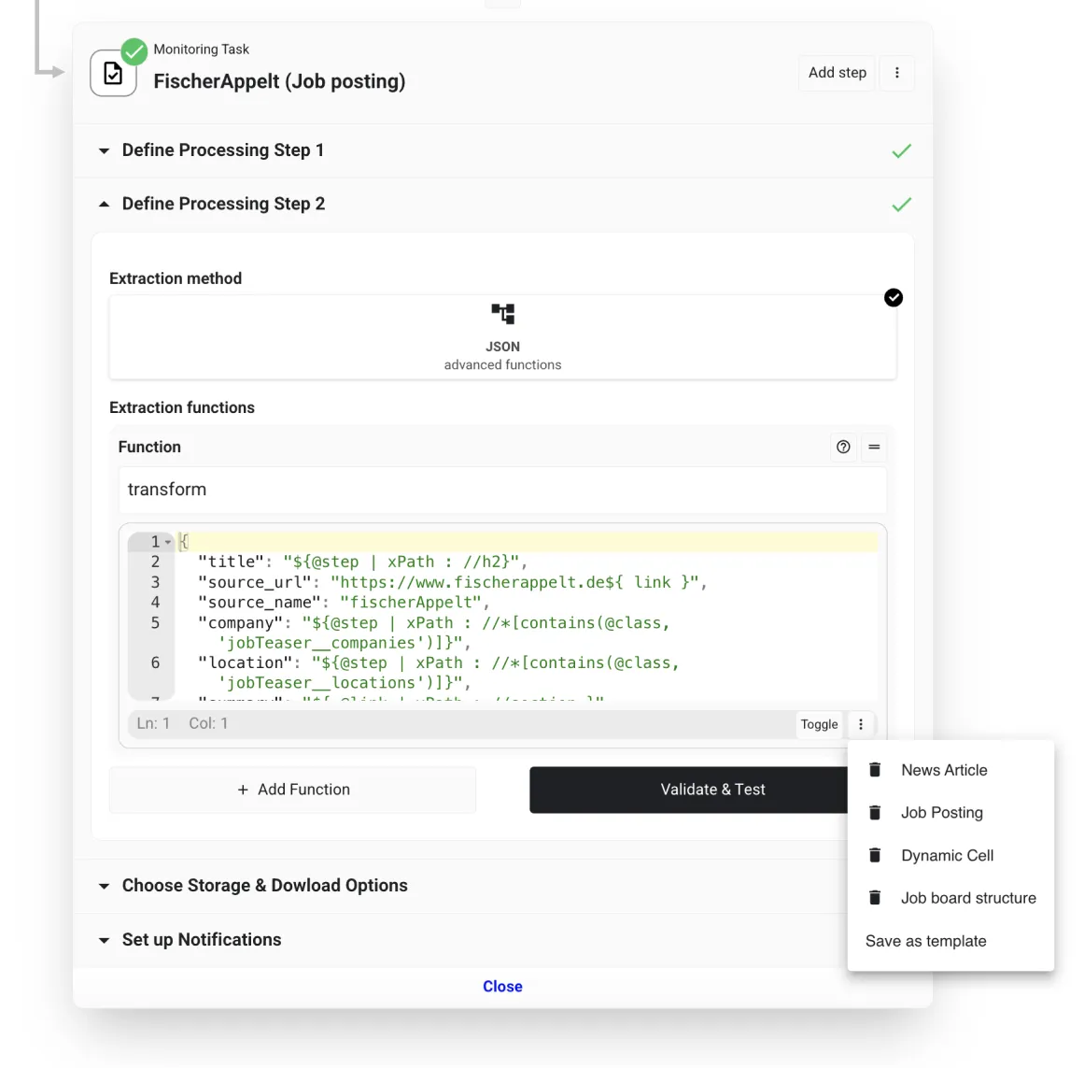Click the monitoring task document icon
1084x1068 pixels.
(113, 73)
